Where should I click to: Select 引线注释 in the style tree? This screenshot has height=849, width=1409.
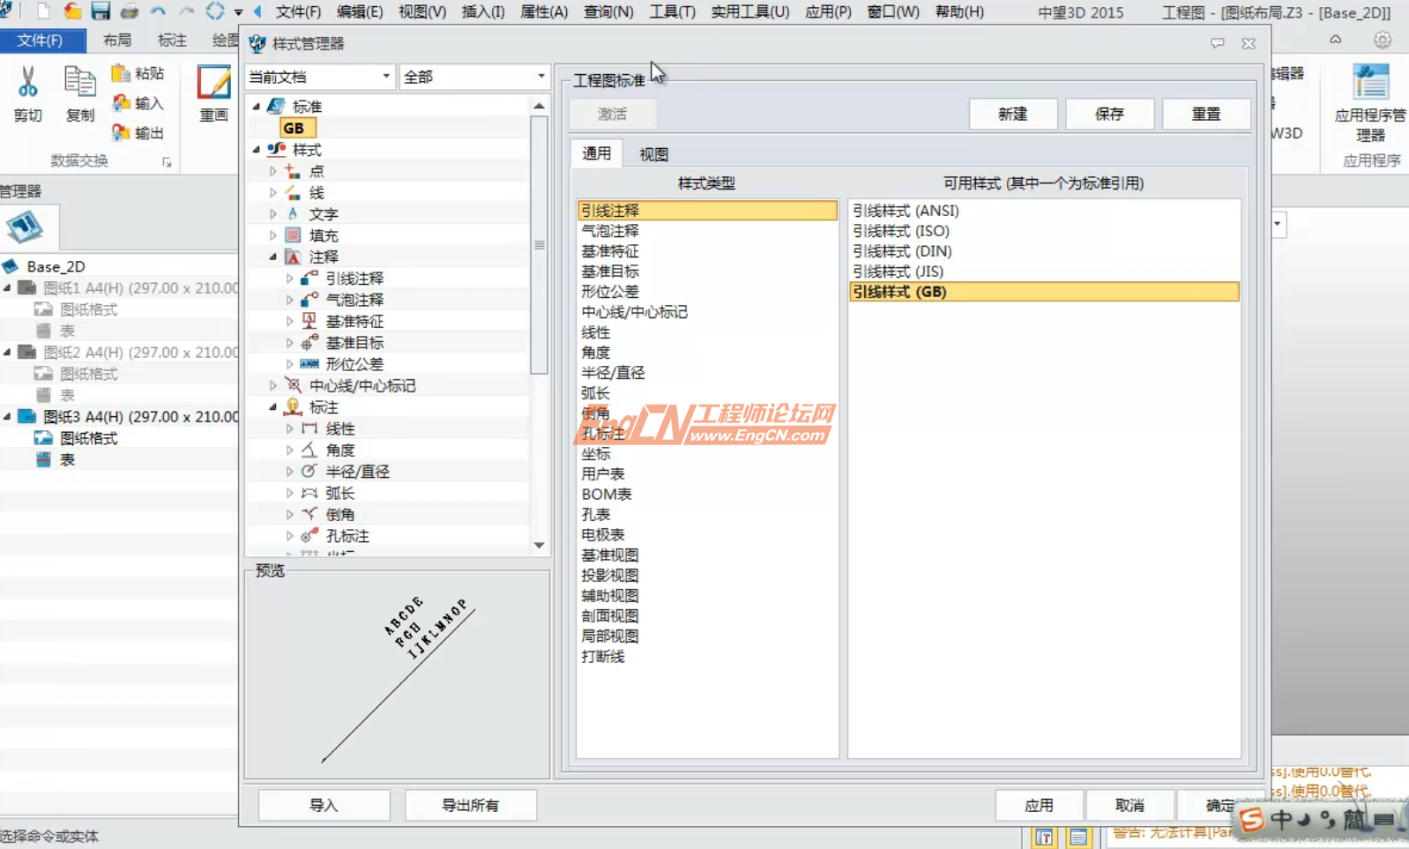(354, 279)
